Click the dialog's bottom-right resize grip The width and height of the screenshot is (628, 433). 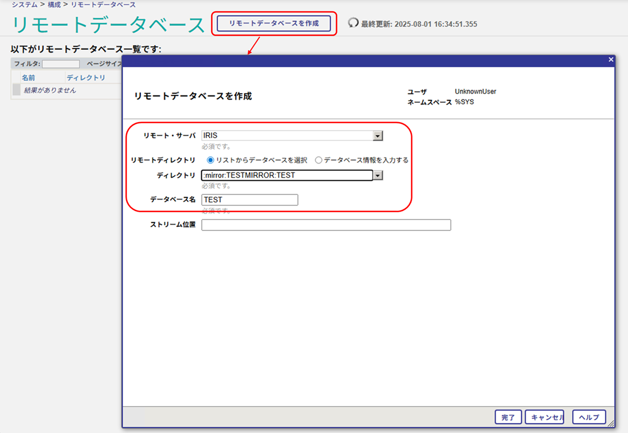tap(611, 424)
